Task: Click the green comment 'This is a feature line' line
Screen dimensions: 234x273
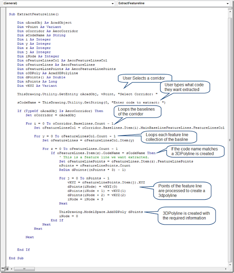Action: [104, 157]
